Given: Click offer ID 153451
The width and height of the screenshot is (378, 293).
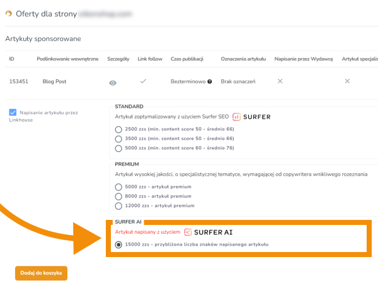Looking at the screenshot, I should (x=18, y=81).
